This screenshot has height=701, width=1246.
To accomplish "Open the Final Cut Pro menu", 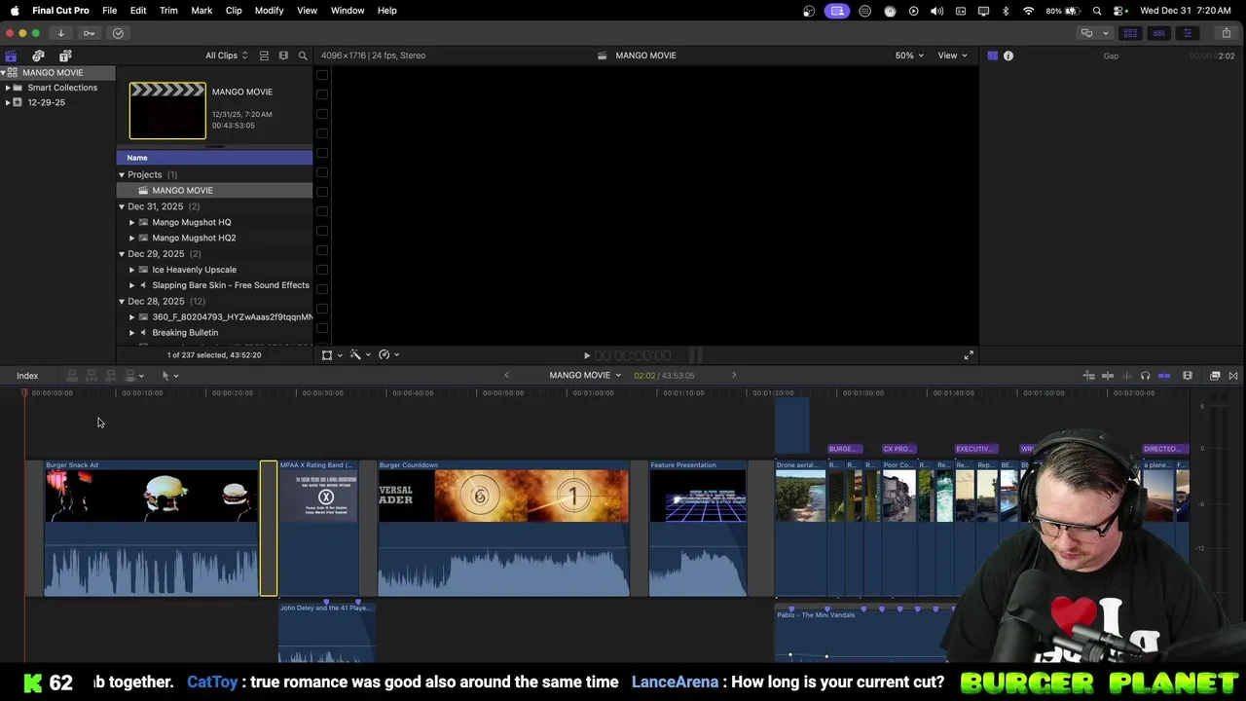I will [x=60, y=11].
